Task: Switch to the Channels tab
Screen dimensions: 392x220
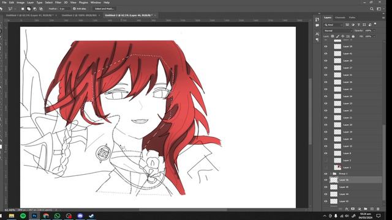Action: (x=340, y=18)
